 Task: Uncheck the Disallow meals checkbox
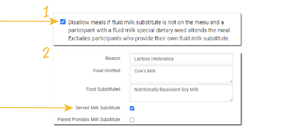[x=63, y=22]
